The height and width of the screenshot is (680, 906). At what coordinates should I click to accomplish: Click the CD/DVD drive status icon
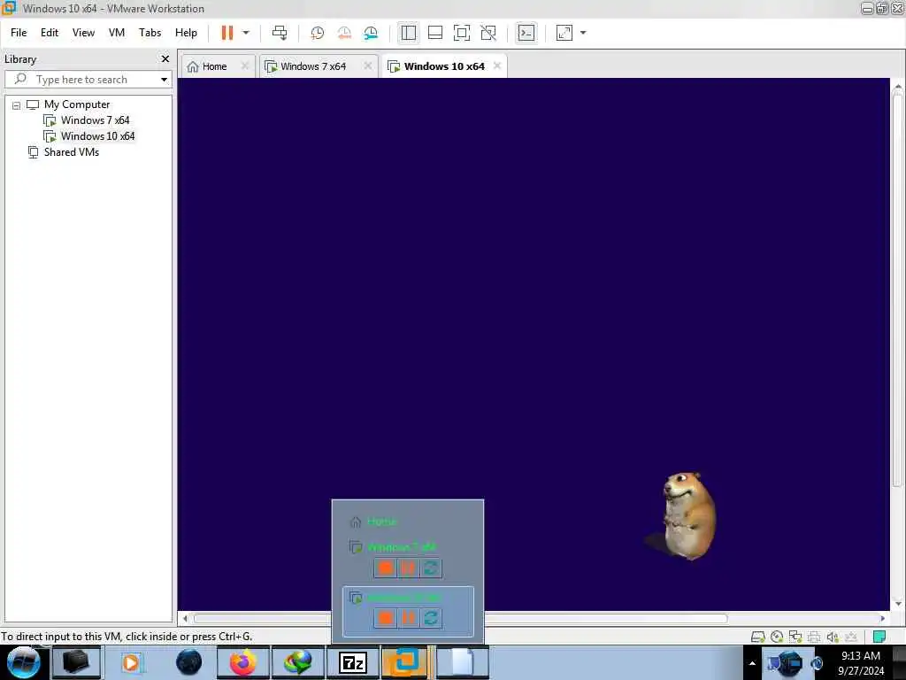coord(777,637)
